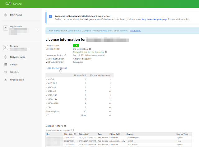Click Convert to per-device licensing link
This screenshot has width=199, height=147.
(x=88, y=52)
